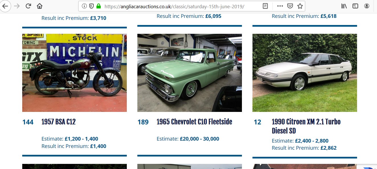Open the browser home page
377x169 pixels.
(x=40, y=6)
